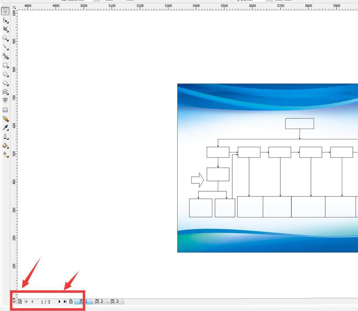358x311 pixels.
Task: Switch to the 页 3 tab
Action: tap(115, 301)
